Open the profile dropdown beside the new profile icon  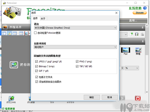(x=123, y=34)
